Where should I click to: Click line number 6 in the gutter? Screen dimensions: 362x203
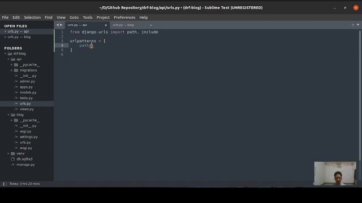(x=62, y=54)
